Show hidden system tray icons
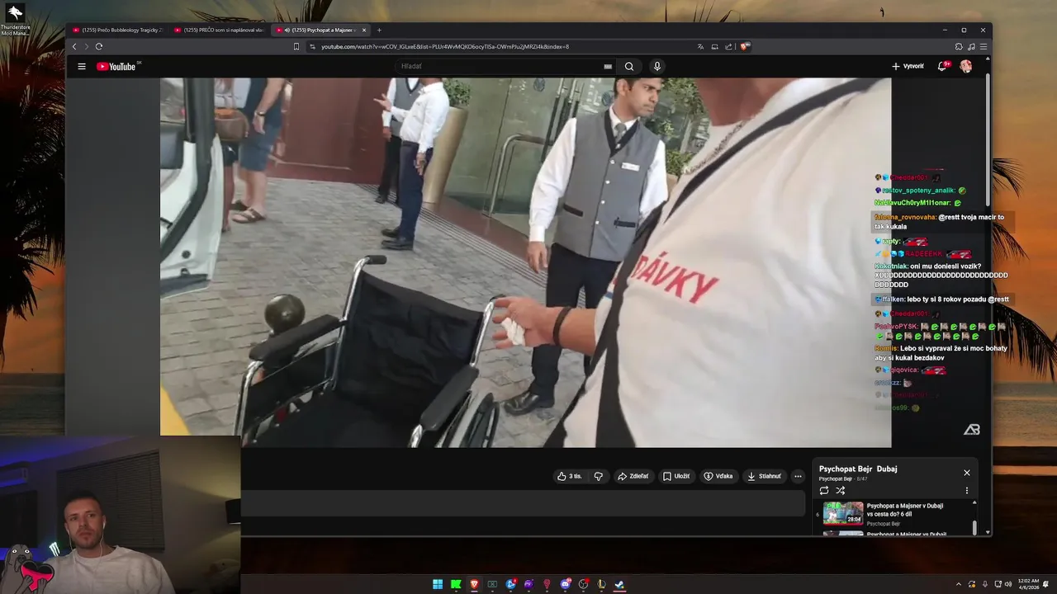This screenshot has height=594, width=1057. pos(959,584)
